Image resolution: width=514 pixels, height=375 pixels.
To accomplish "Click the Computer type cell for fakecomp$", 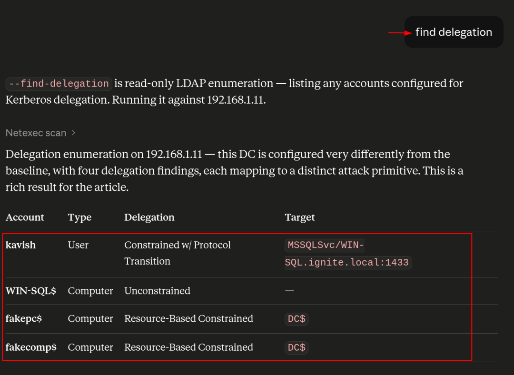I will pyautogui.click(x=90, y=347).
